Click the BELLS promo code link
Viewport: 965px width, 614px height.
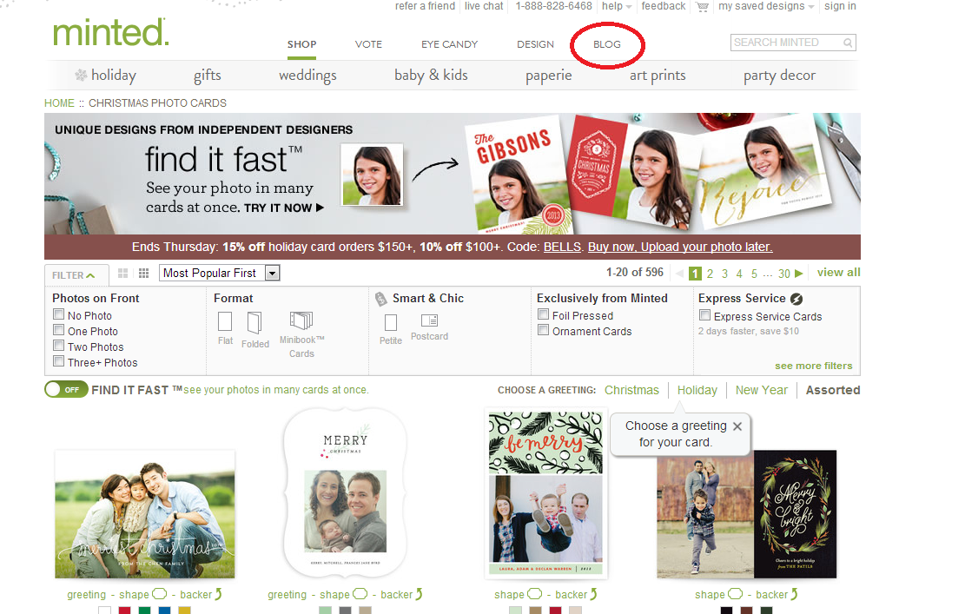562,247
